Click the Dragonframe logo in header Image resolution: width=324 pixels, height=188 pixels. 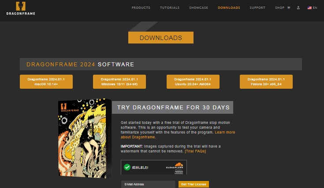(21, 8)
